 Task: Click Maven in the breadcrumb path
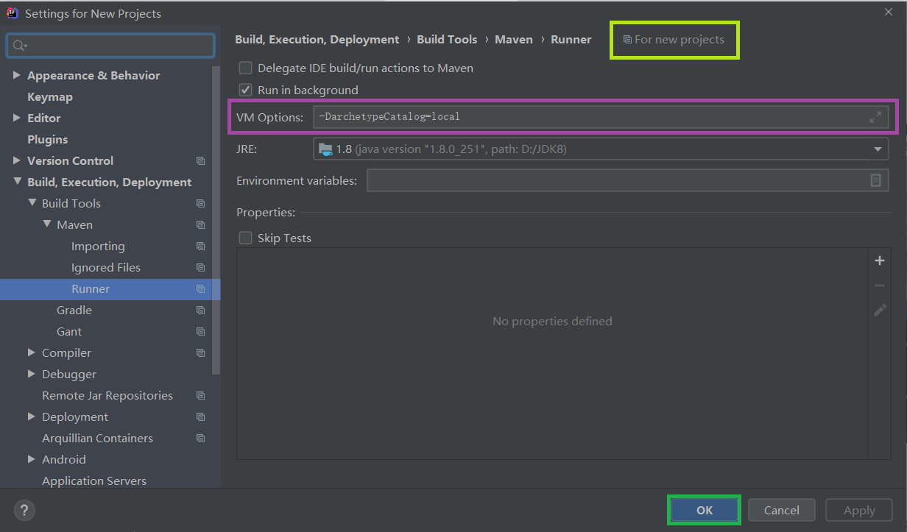[514, 40]
